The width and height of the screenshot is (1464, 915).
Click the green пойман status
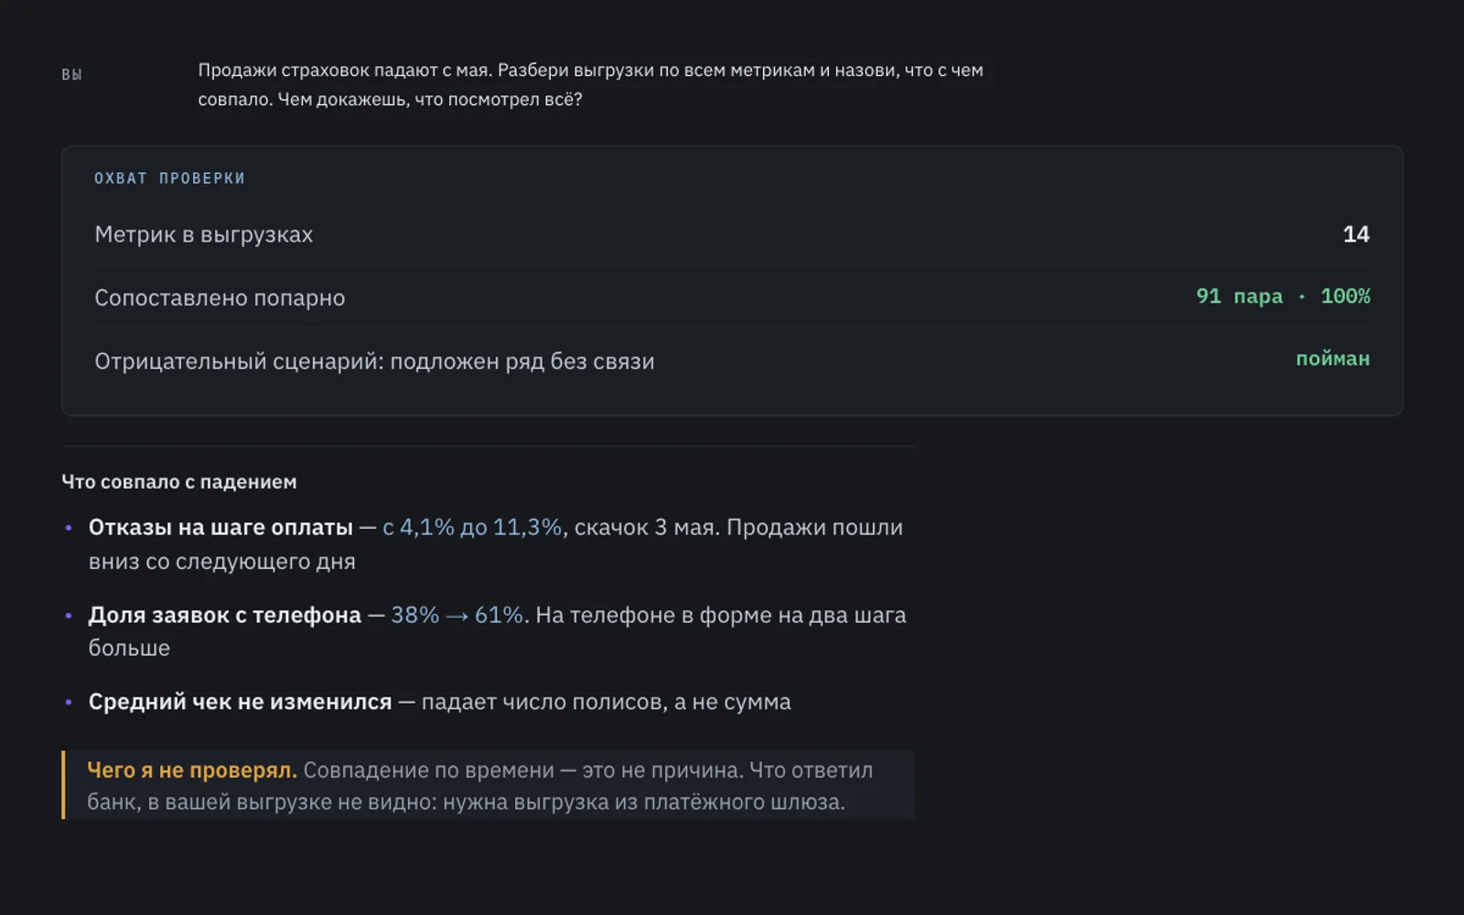click(x=1332, y=359)
